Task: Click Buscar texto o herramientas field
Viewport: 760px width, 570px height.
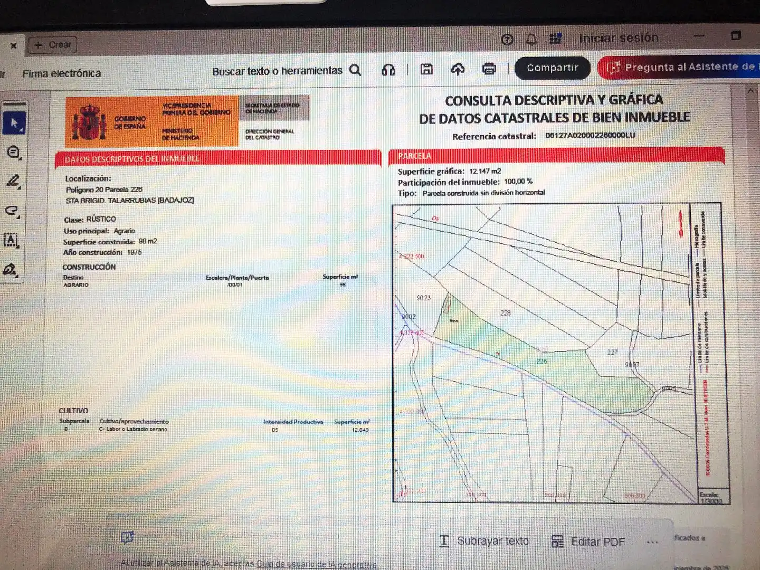Action: (x=278, y=71)
